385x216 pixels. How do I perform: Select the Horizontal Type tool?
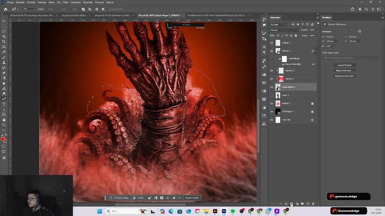pos(4,104)
